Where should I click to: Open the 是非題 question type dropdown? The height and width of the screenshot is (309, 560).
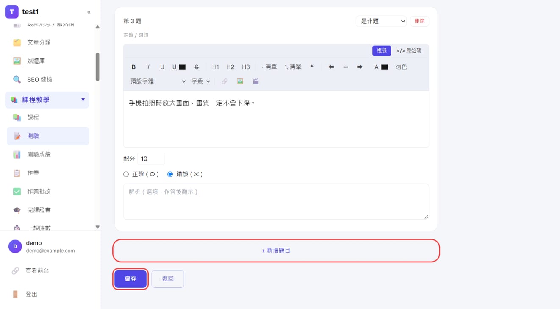point(381,21)
